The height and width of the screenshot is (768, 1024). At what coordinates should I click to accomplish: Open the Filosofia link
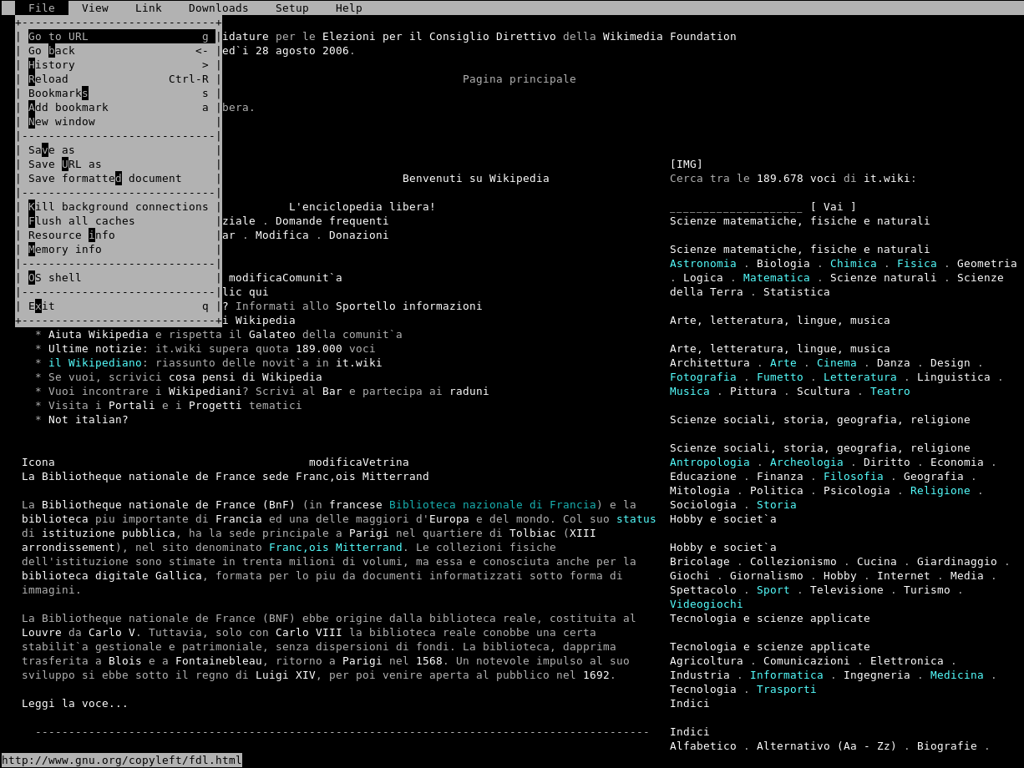pyautogui.click(x=854, y=477)
